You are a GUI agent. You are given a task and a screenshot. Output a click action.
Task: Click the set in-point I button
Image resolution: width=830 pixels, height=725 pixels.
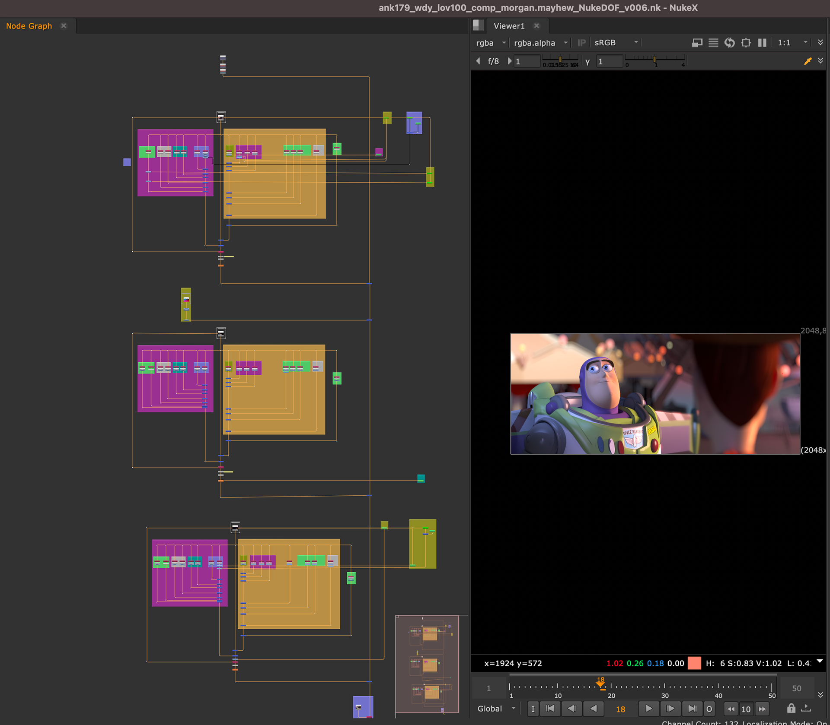(533, 709)
